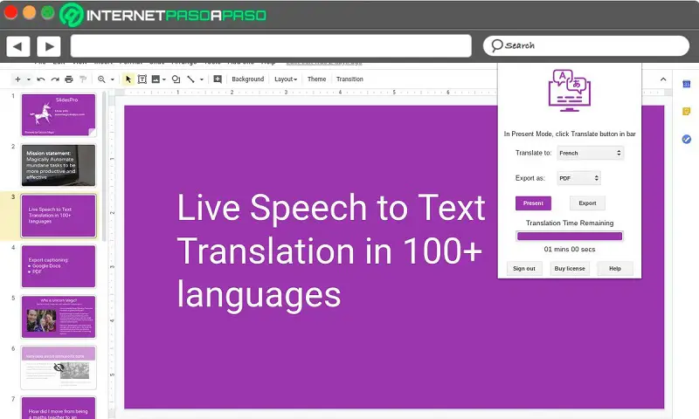Click the Search field in the browser
The image size is (699, 419).
coord(585,46)
